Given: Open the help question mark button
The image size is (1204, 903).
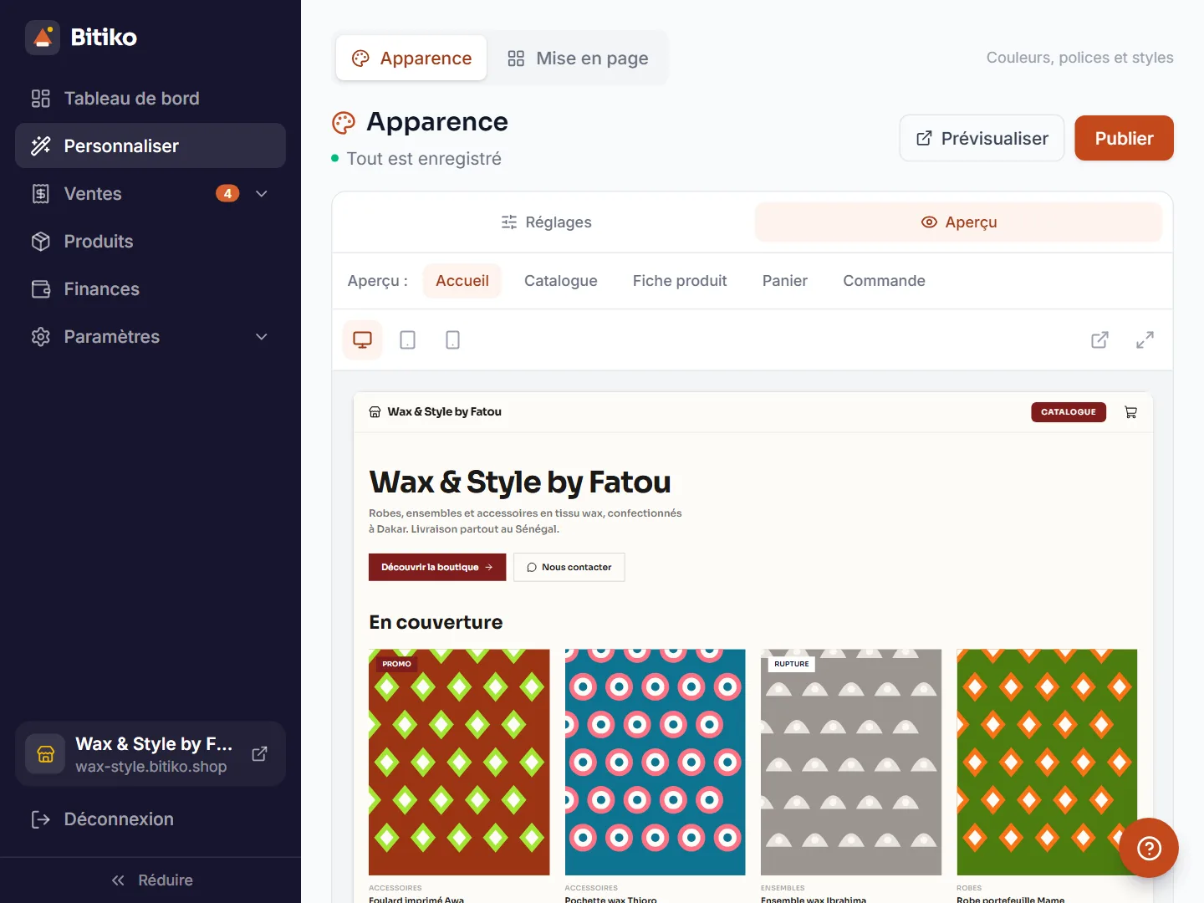Looking at the screenshot, I should 1149,848.
